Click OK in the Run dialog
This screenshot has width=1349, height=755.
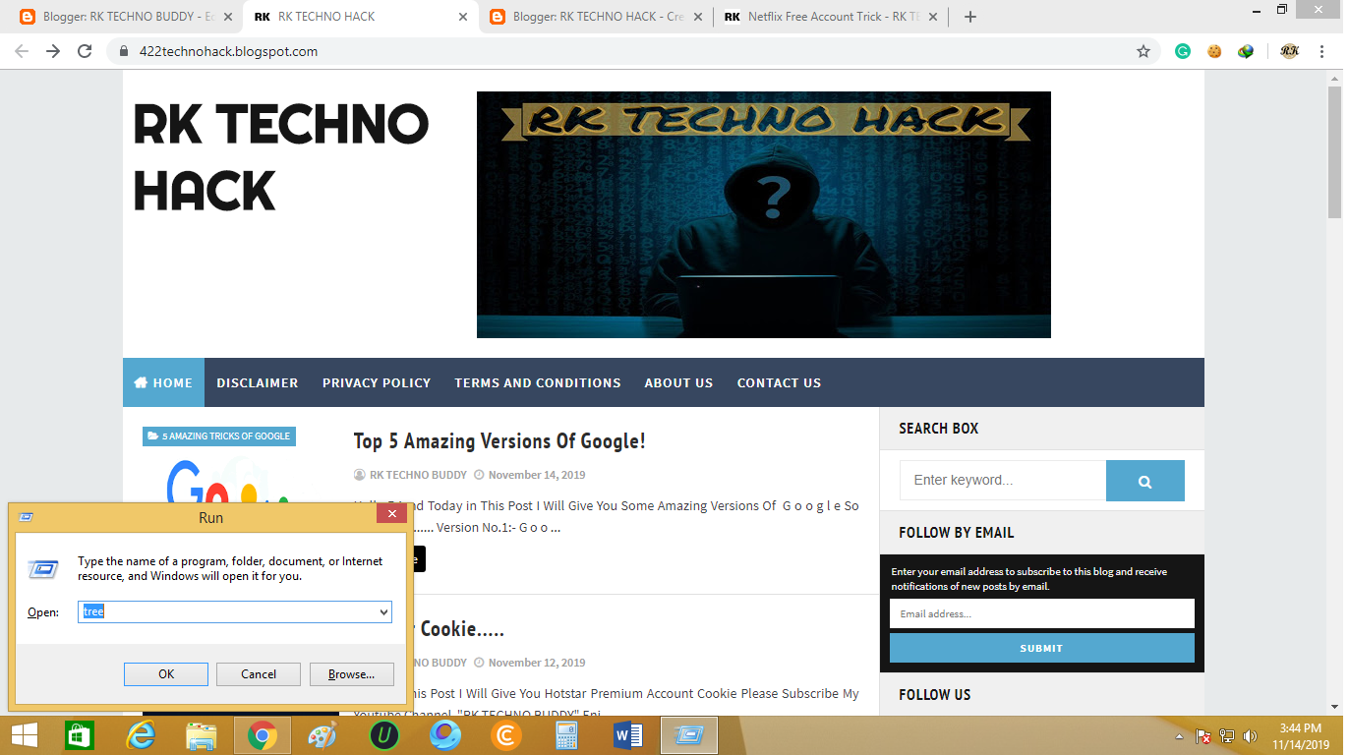[x=166, y=674]
